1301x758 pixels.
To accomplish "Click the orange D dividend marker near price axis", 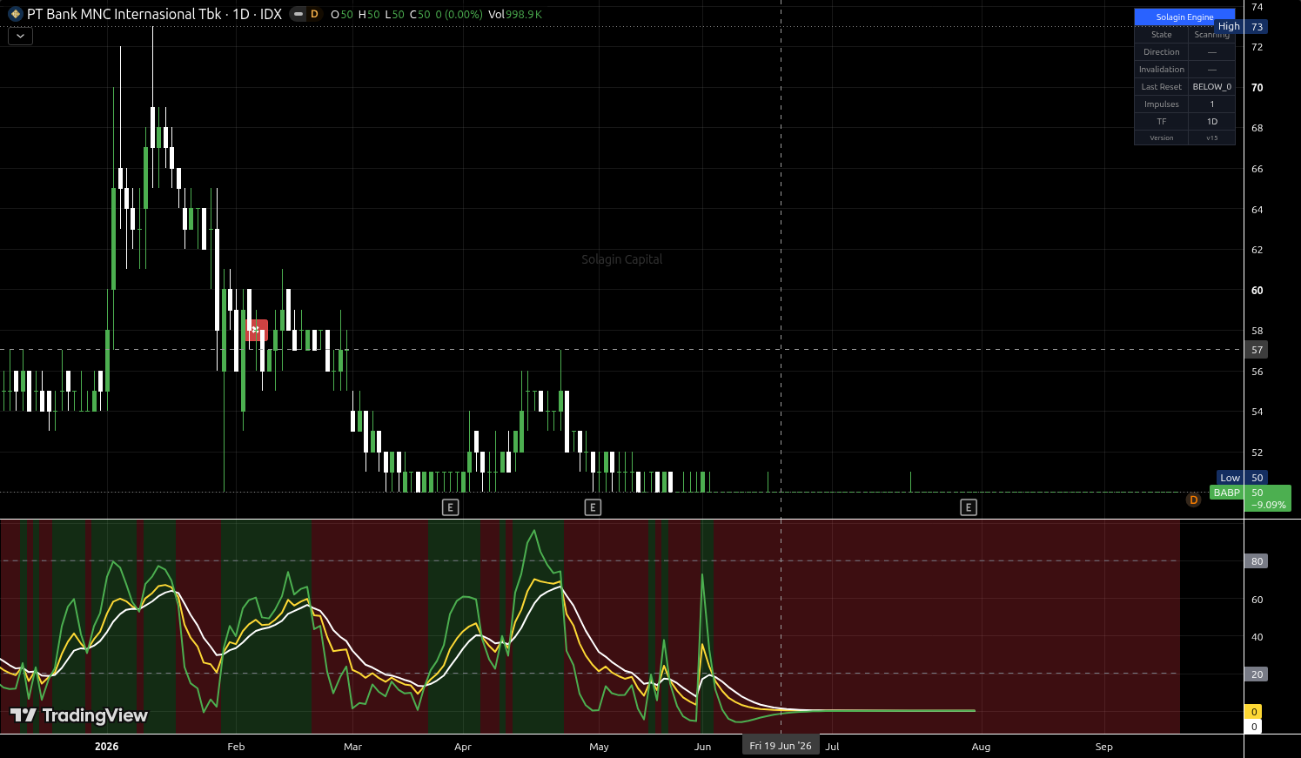I will (1193, 500).
